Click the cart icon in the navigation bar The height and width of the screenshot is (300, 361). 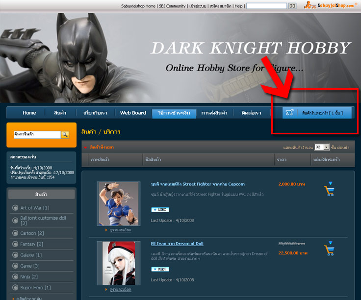(289, 113)
